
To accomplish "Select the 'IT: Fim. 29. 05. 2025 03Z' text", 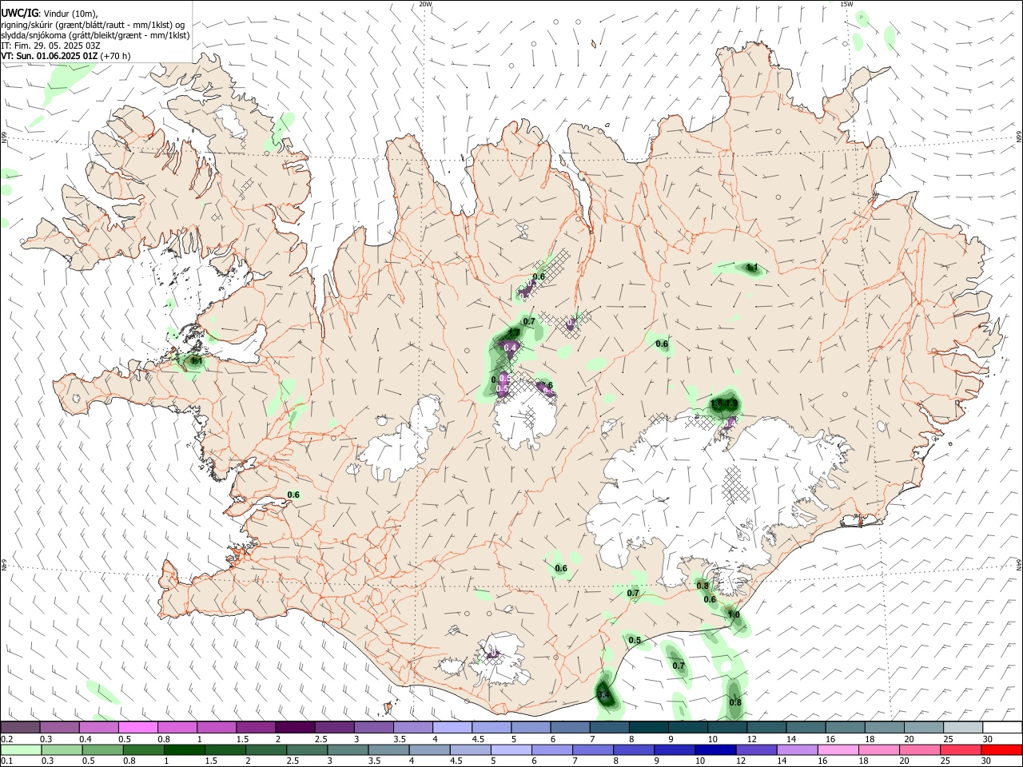I will [x=50, y=46].
